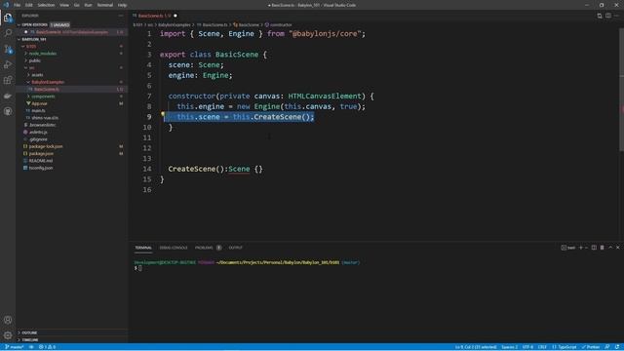Open README.md in the explorer
Viewport: 624px width, 351px height.
(x=41, y=161)
